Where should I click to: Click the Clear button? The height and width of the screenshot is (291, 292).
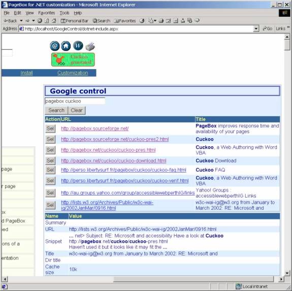77,110
